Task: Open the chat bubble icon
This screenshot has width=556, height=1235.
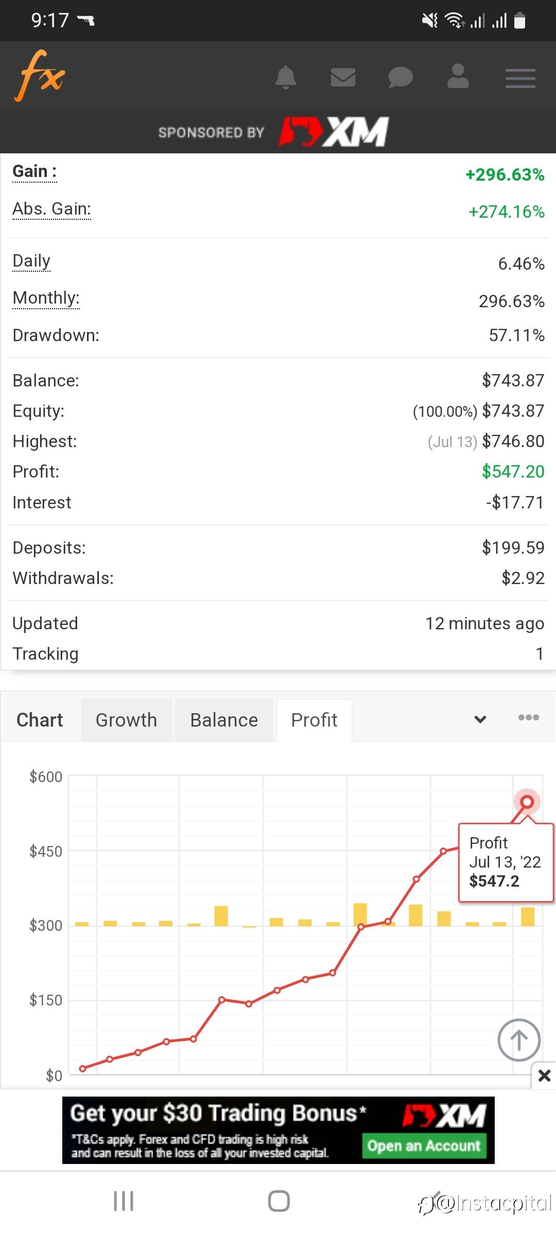Action: [401, 78]
